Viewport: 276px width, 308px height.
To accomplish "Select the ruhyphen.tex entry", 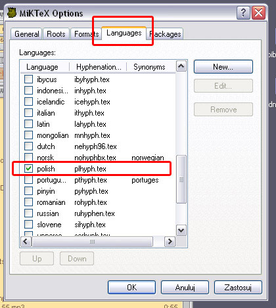I will tap(95, 213).
